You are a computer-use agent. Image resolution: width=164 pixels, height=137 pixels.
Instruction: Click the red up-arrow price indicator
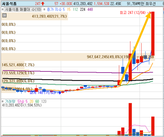point(43,4)
